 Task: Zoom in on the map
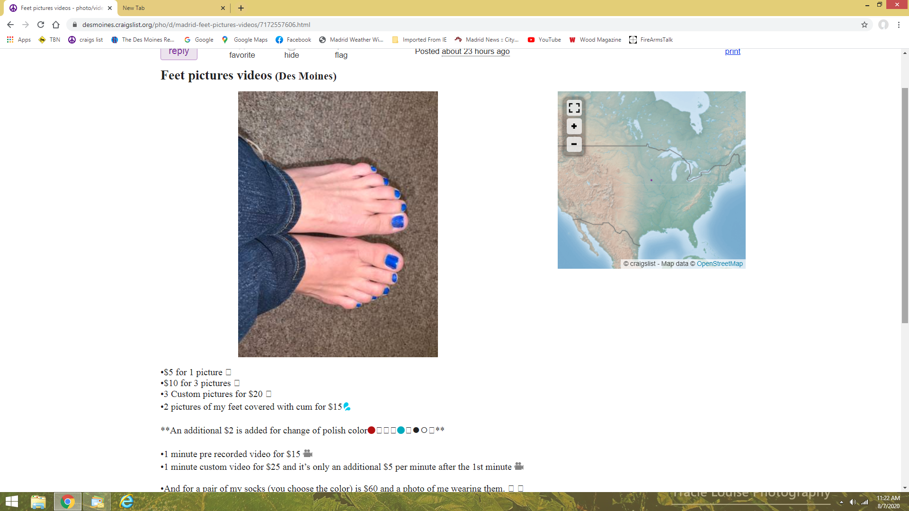click(574, 126)
